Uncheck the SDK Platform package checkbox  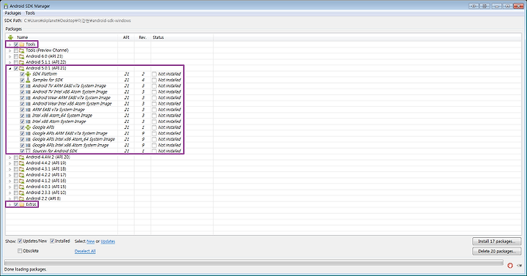(x=22, y=74)
